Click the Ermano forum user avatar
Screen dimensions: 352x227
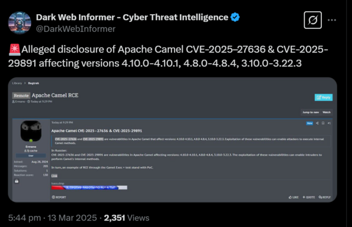pos(31,131)
